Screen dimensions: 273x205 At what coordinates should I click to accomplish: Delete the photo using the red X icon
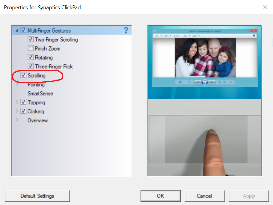coord(231,82)
